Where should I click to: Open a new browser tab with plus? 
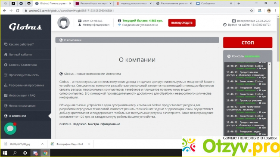(239, 3)
